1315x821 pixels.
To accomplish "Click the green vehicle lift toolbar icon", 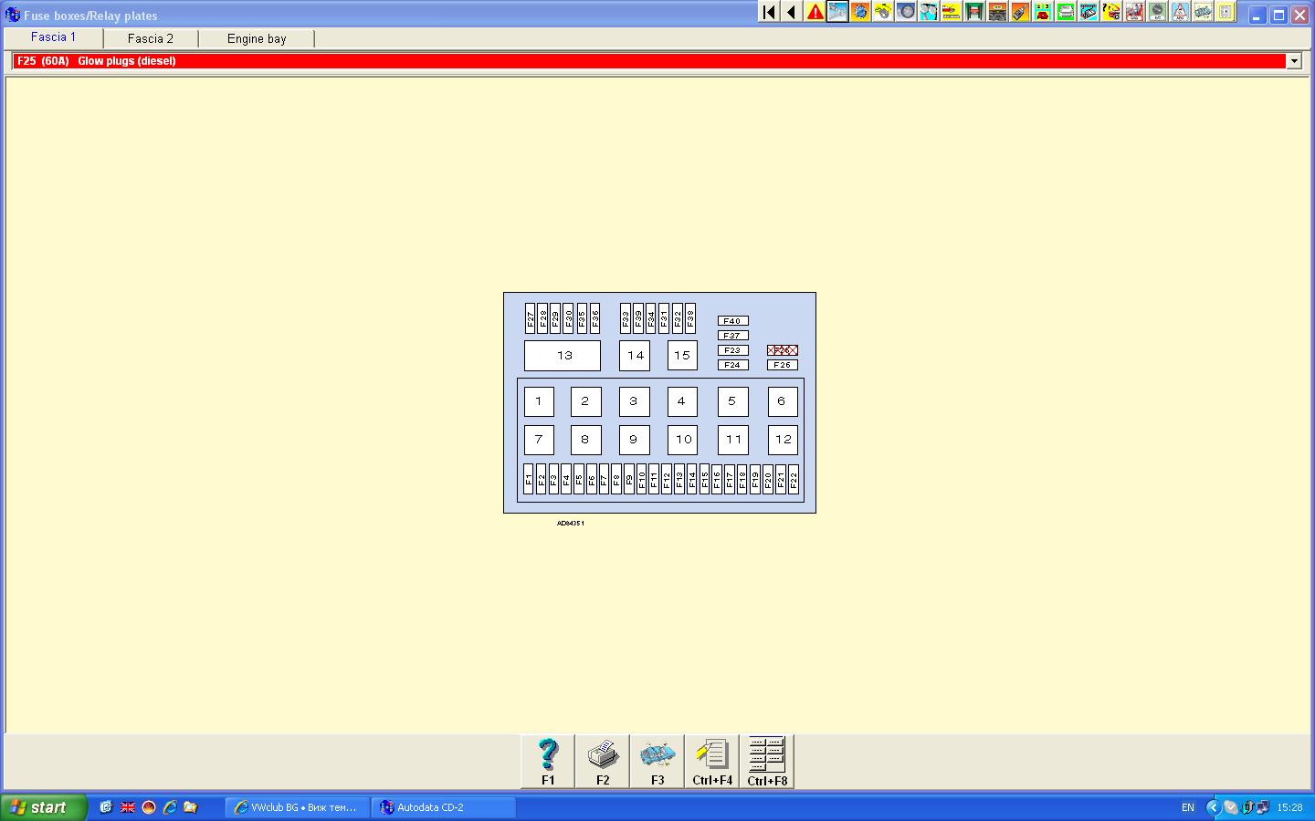I will 974,12.
